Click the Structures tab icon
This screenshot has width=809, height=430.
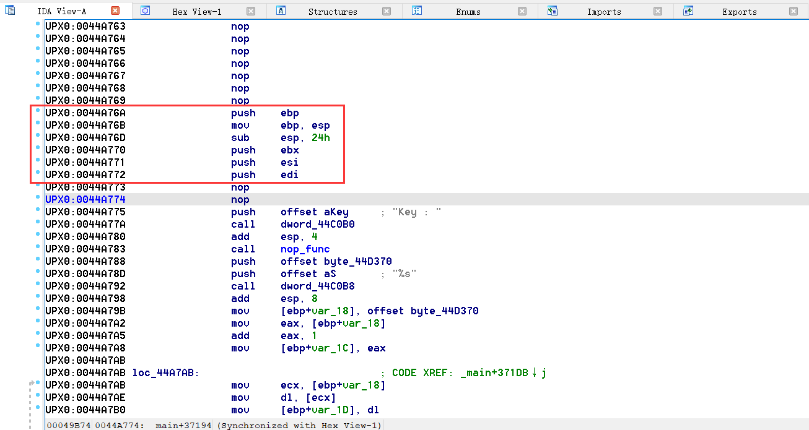coord(281,11)
